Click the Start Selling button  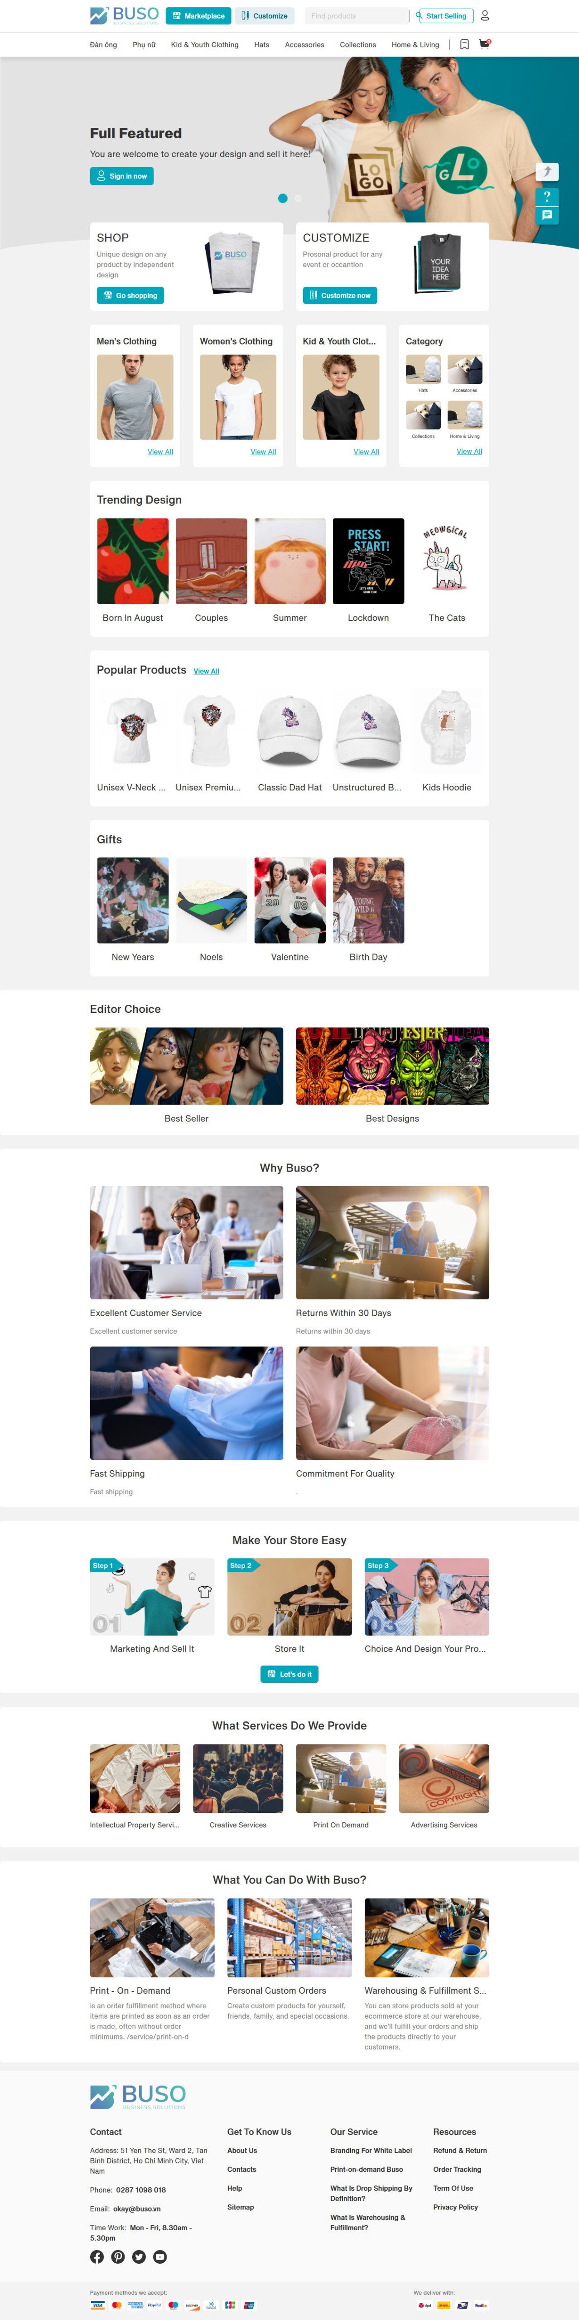coord(441,15)
